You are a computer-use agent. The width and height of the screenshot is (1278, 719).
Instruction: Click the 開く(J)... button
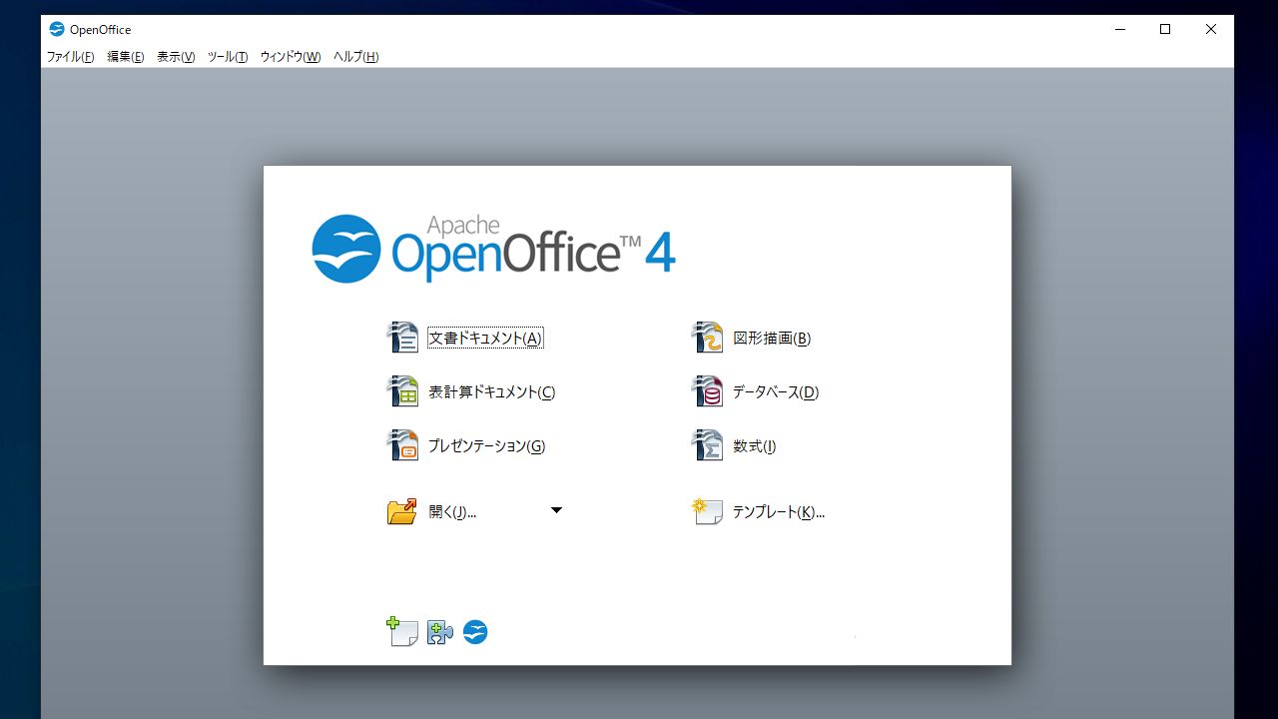tap(452, 512)
